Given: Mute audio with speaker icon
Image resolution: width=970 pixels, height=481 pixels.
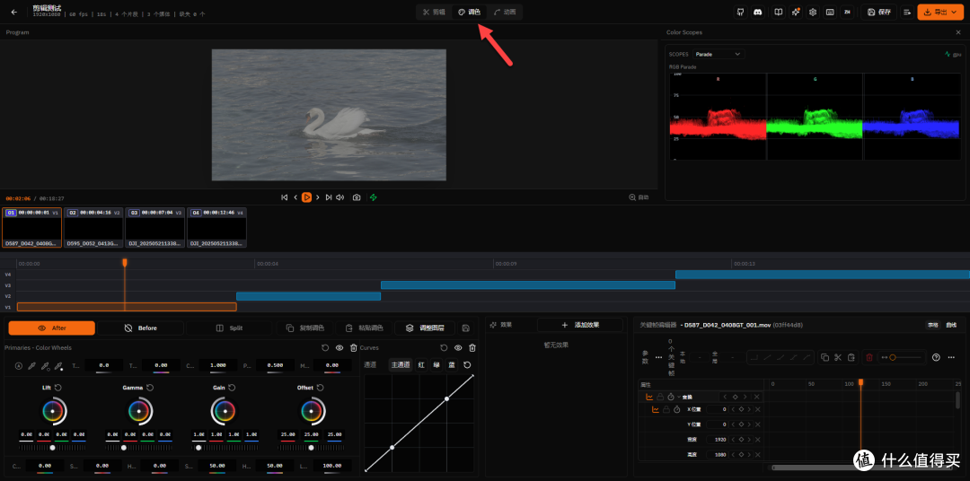Looking at the screenshot, I should click(339, 197).
